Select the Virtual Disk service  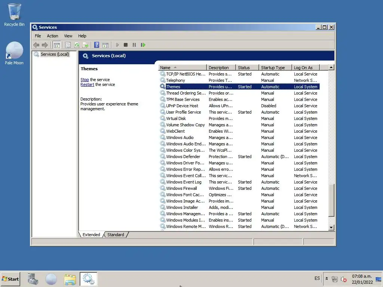[239, 118]
